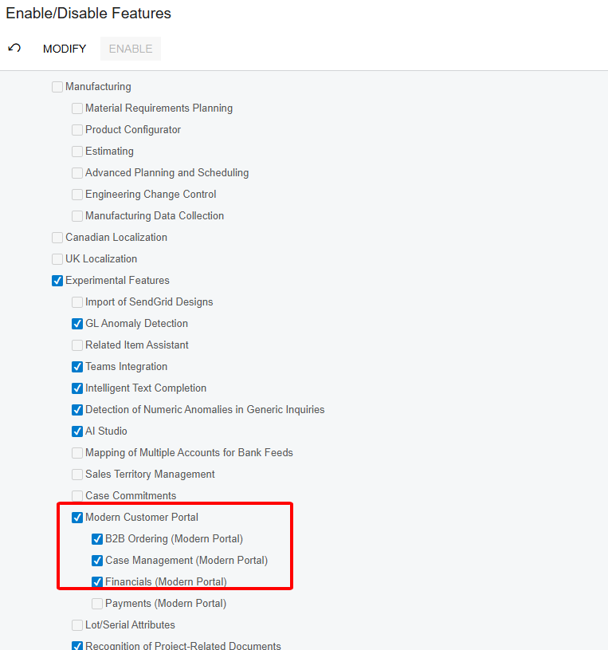Enable the Manufacturing feature checkbox
The width and height of the screenshot is (608, 650).
57,86
